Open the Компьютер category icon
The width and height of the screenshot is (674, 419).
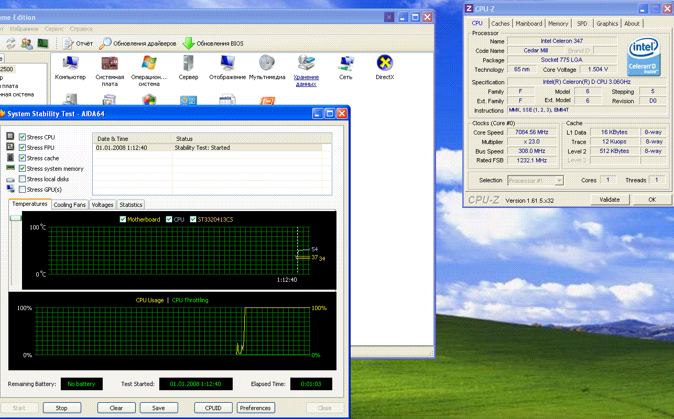click(x=70, y=64)
